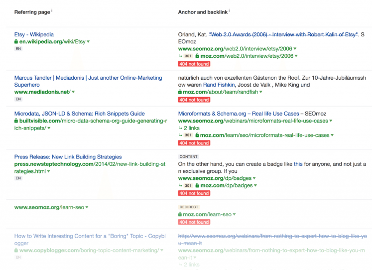The height and width of the screenshot is (270, 372).
Task: Click the lock icon before moz.com/learn-seo
Action: (180, 215)
